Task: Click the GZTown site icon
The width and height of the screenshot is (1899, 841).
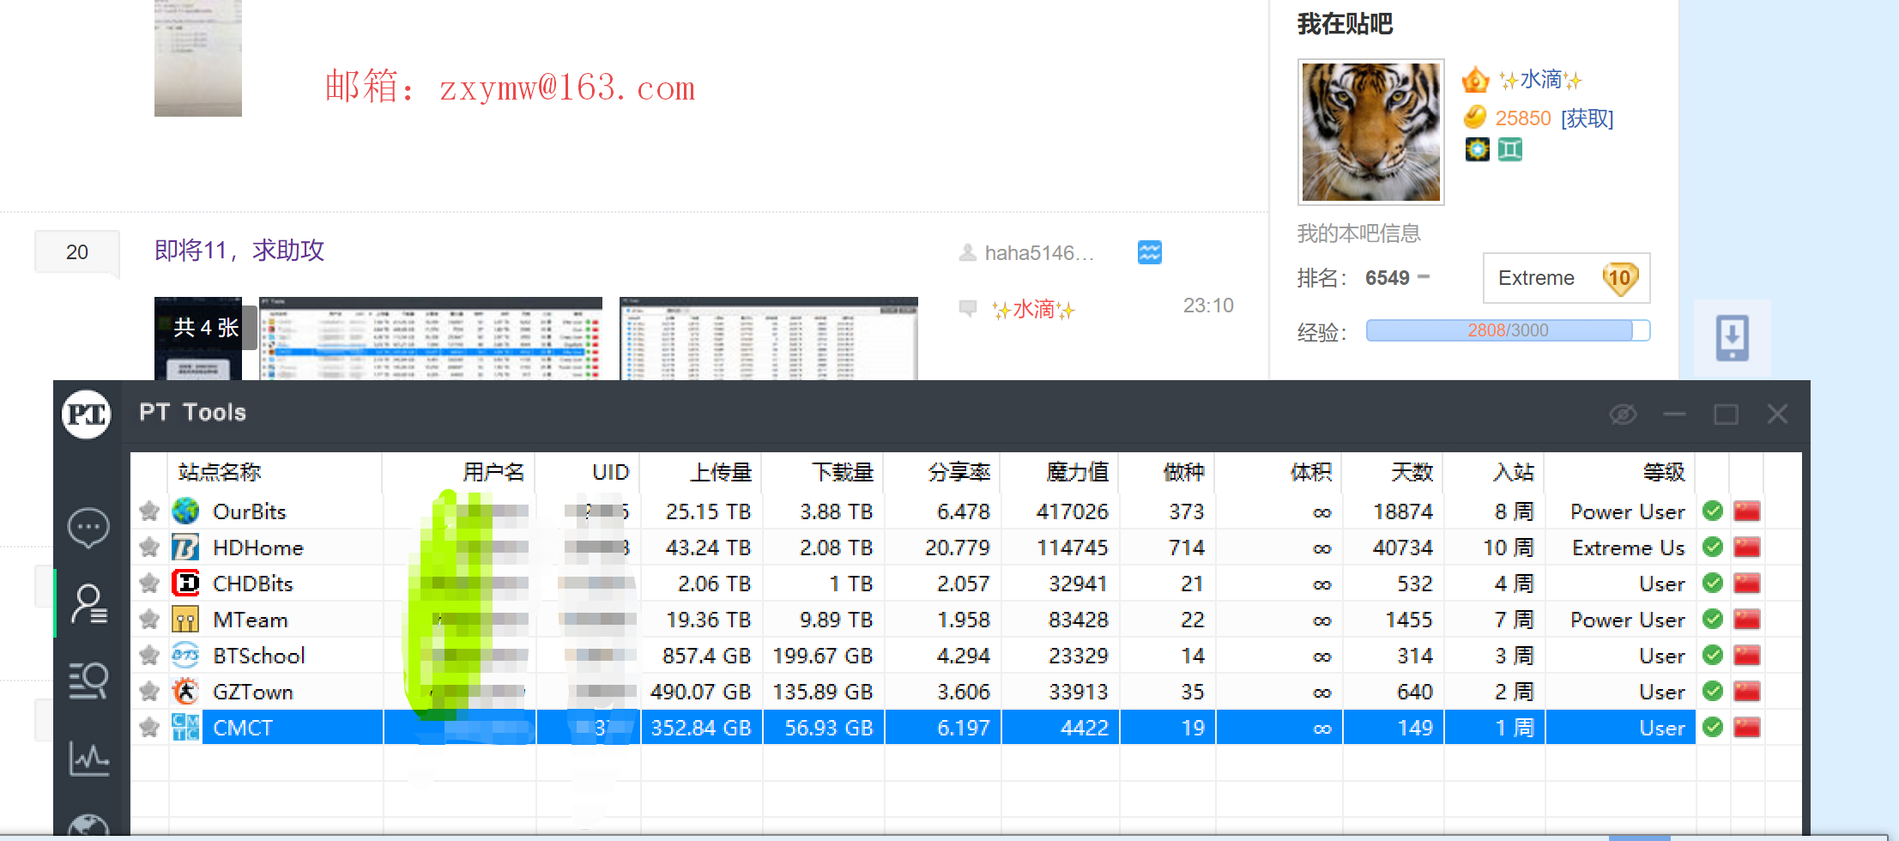Action: tap(185, 692)
